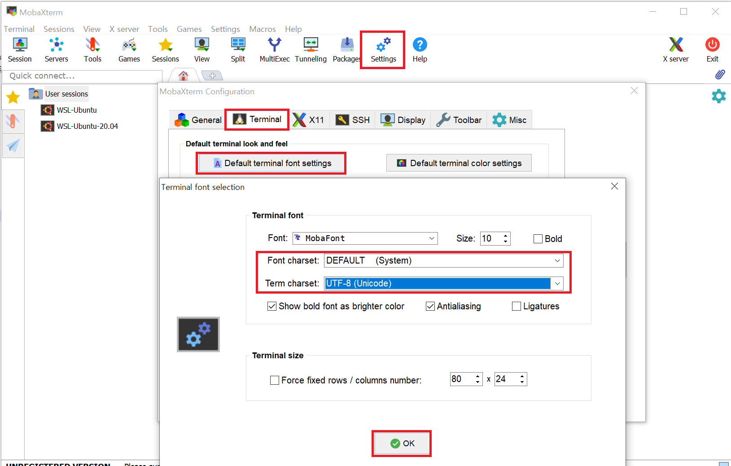This screenshot has height=466, width=731.
Task: Click Default terminal color settings button
Action: click(x=459, y=163)
